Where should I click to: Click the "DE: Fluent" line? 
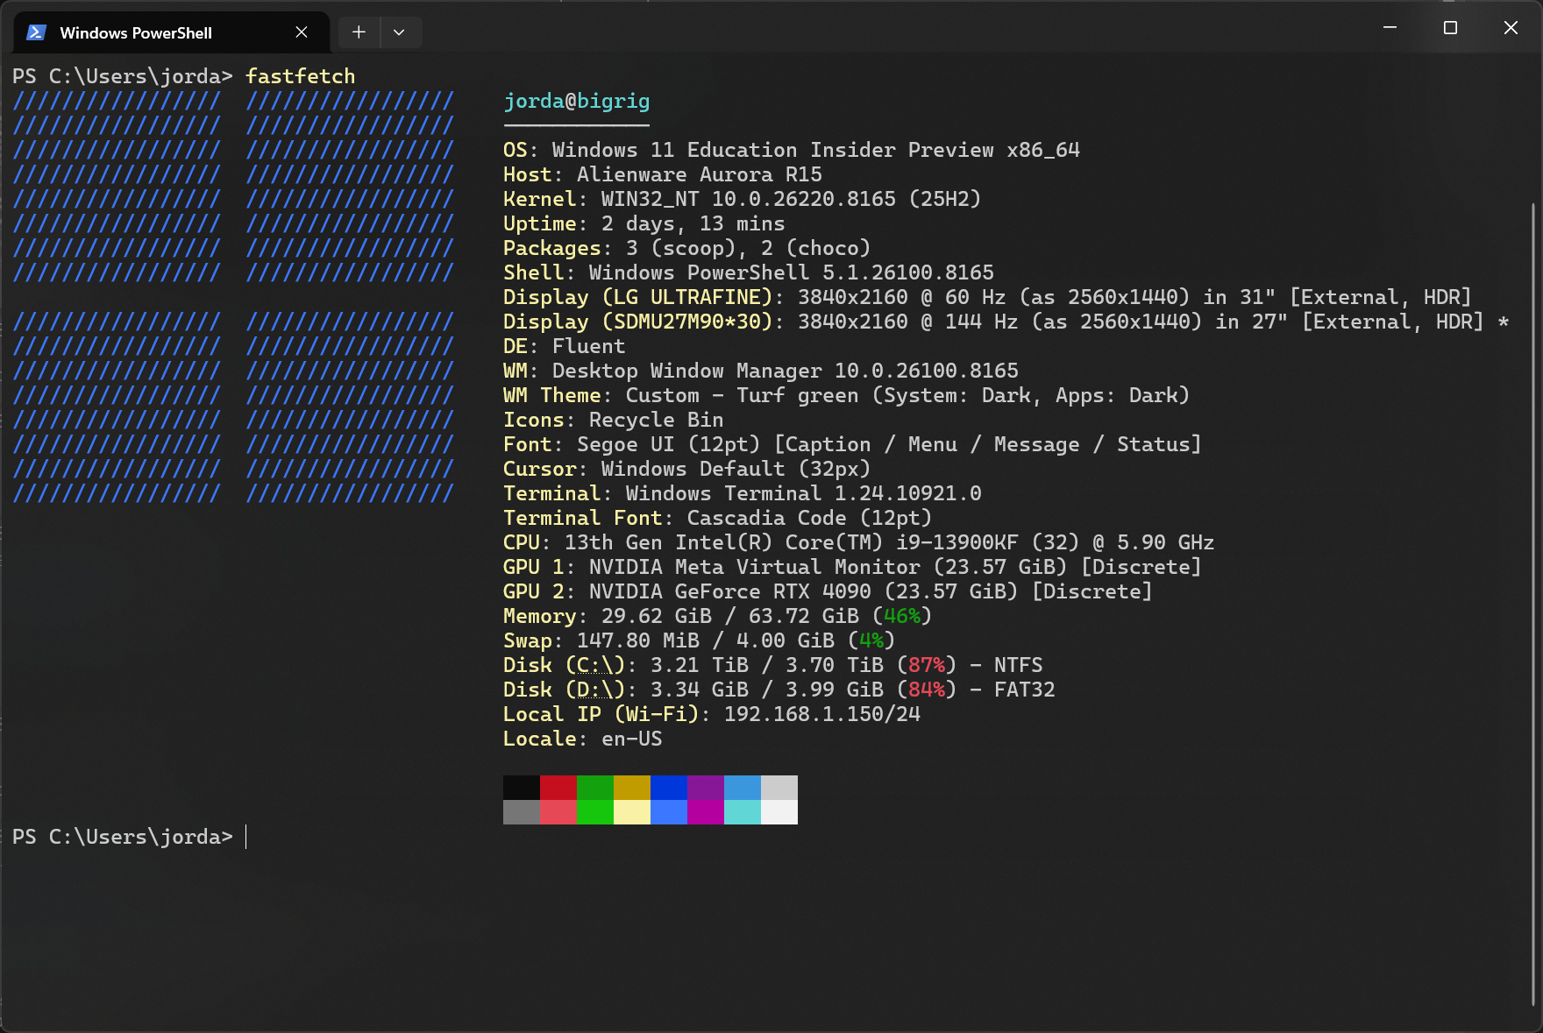565,346
